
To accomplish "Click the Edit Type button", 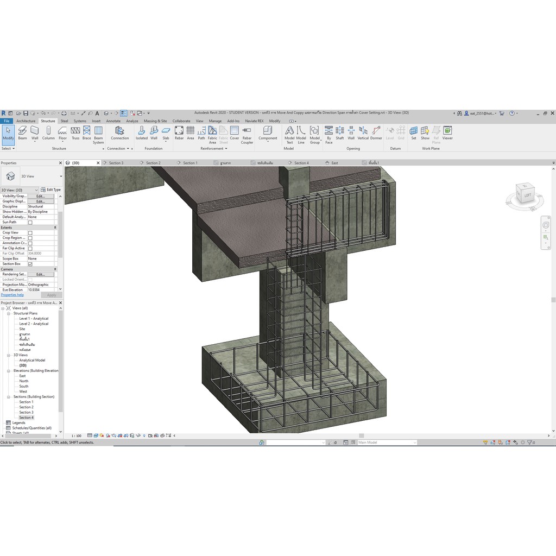I will tap(50, 189).
